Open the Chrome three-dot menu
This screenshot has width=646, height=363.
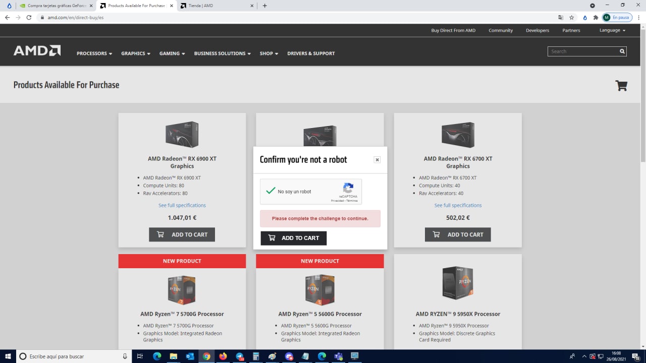638,17
